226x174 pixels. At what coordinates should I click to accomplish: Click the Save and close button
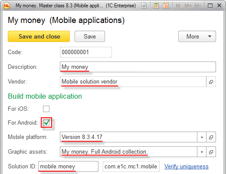tap(39, 36)
